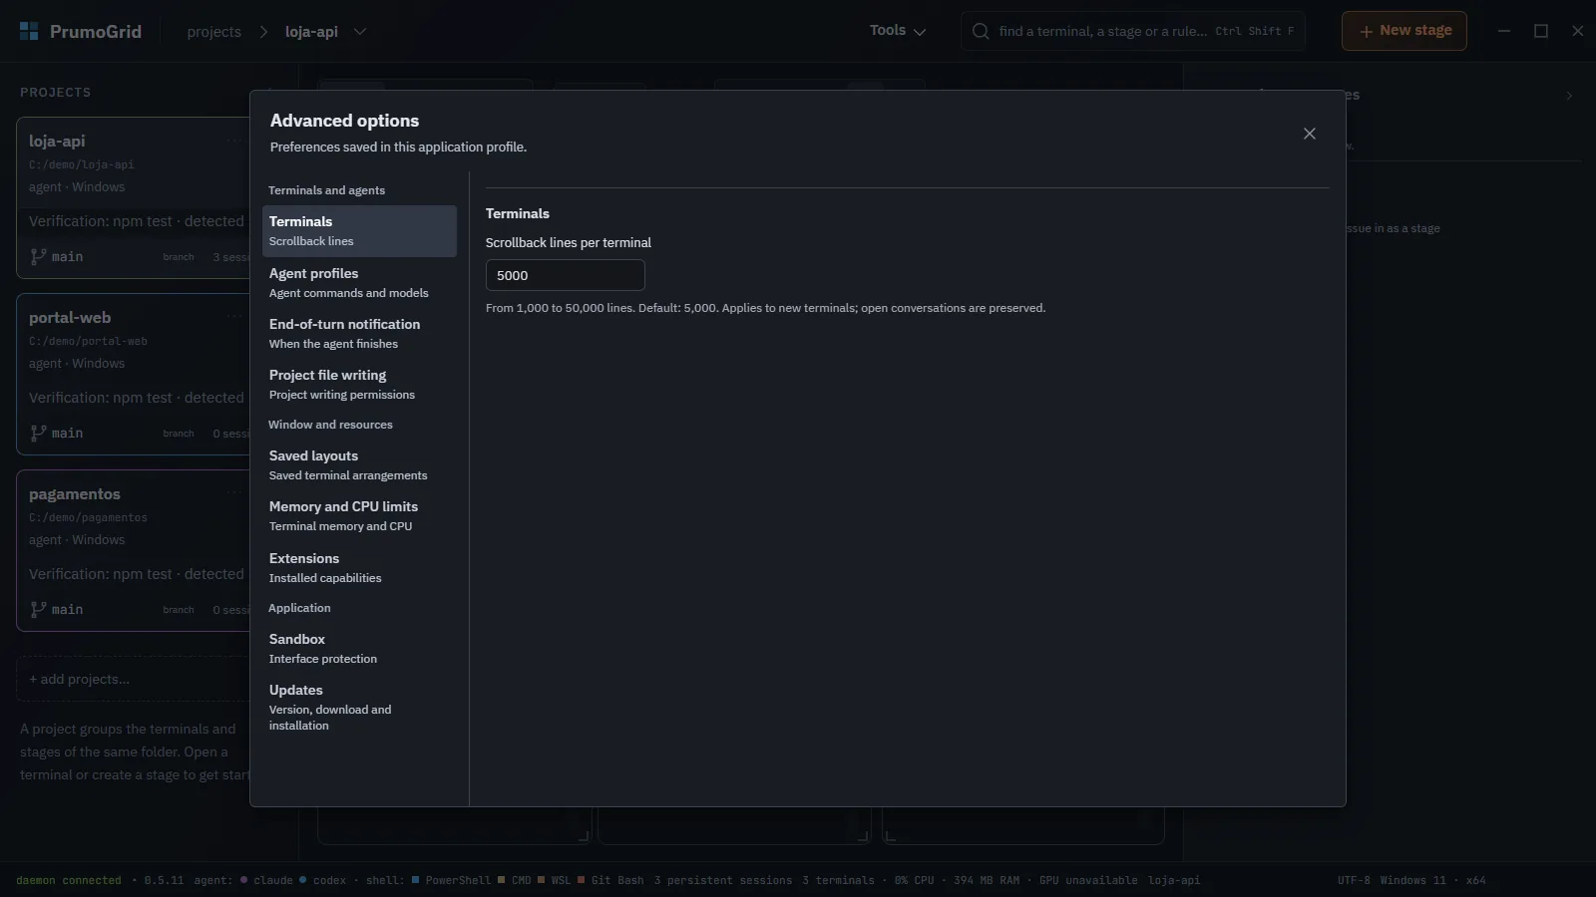Click the breadcrumb chevron after projects

pyautogui.click(x=263, y=32)
